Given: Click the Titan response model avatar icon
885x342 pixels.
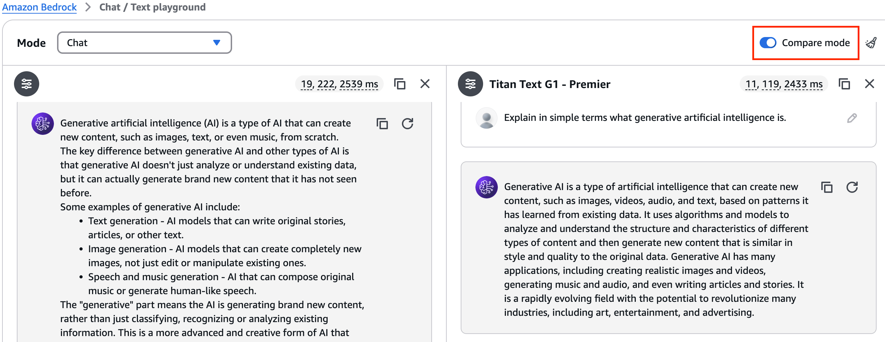Looking at the screenshot, I should 487,187.
